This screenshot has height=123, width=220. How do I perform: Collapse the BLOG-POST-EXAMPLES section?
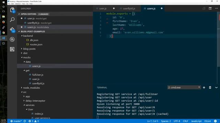click(x=19, y=31)
